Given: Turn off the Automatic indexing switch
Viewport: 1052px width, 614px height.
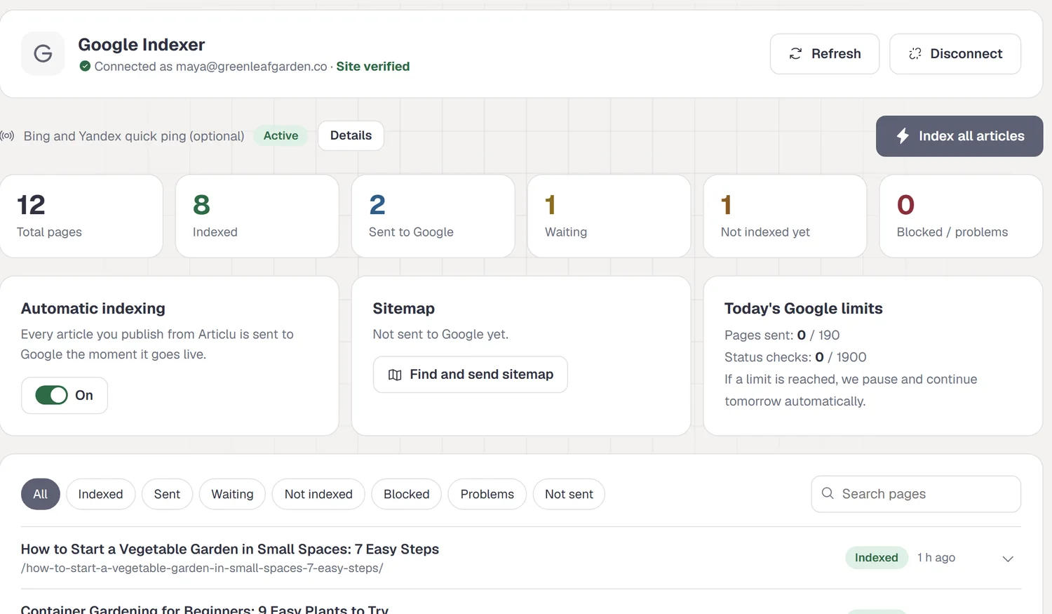Looking at the screenshot, I should pos(52,395).
